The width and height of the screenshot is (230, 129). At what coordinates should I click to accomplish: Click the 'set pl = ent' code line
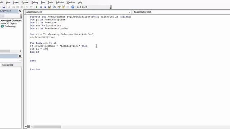(39, 49)
